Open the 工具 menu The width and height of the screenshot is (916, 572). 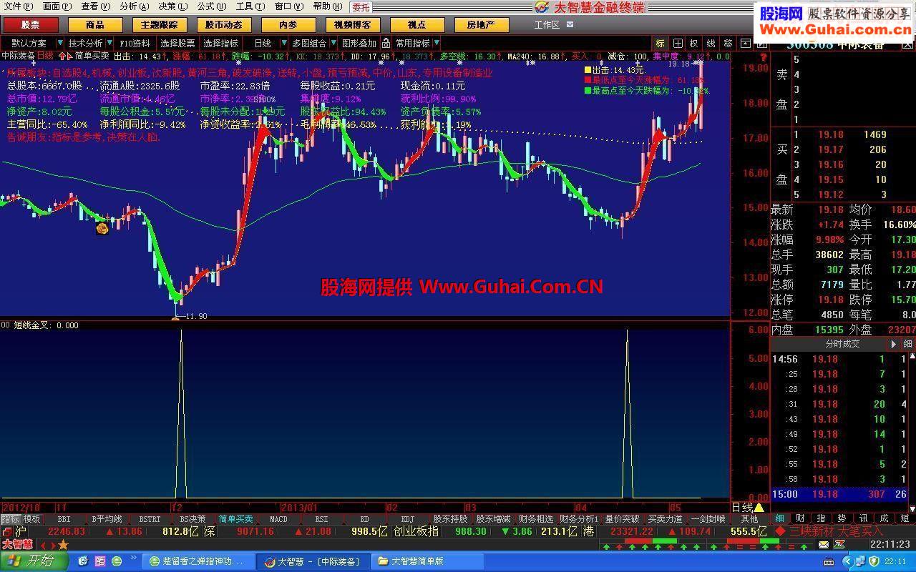pyautogui.click(x=250, y=6)
